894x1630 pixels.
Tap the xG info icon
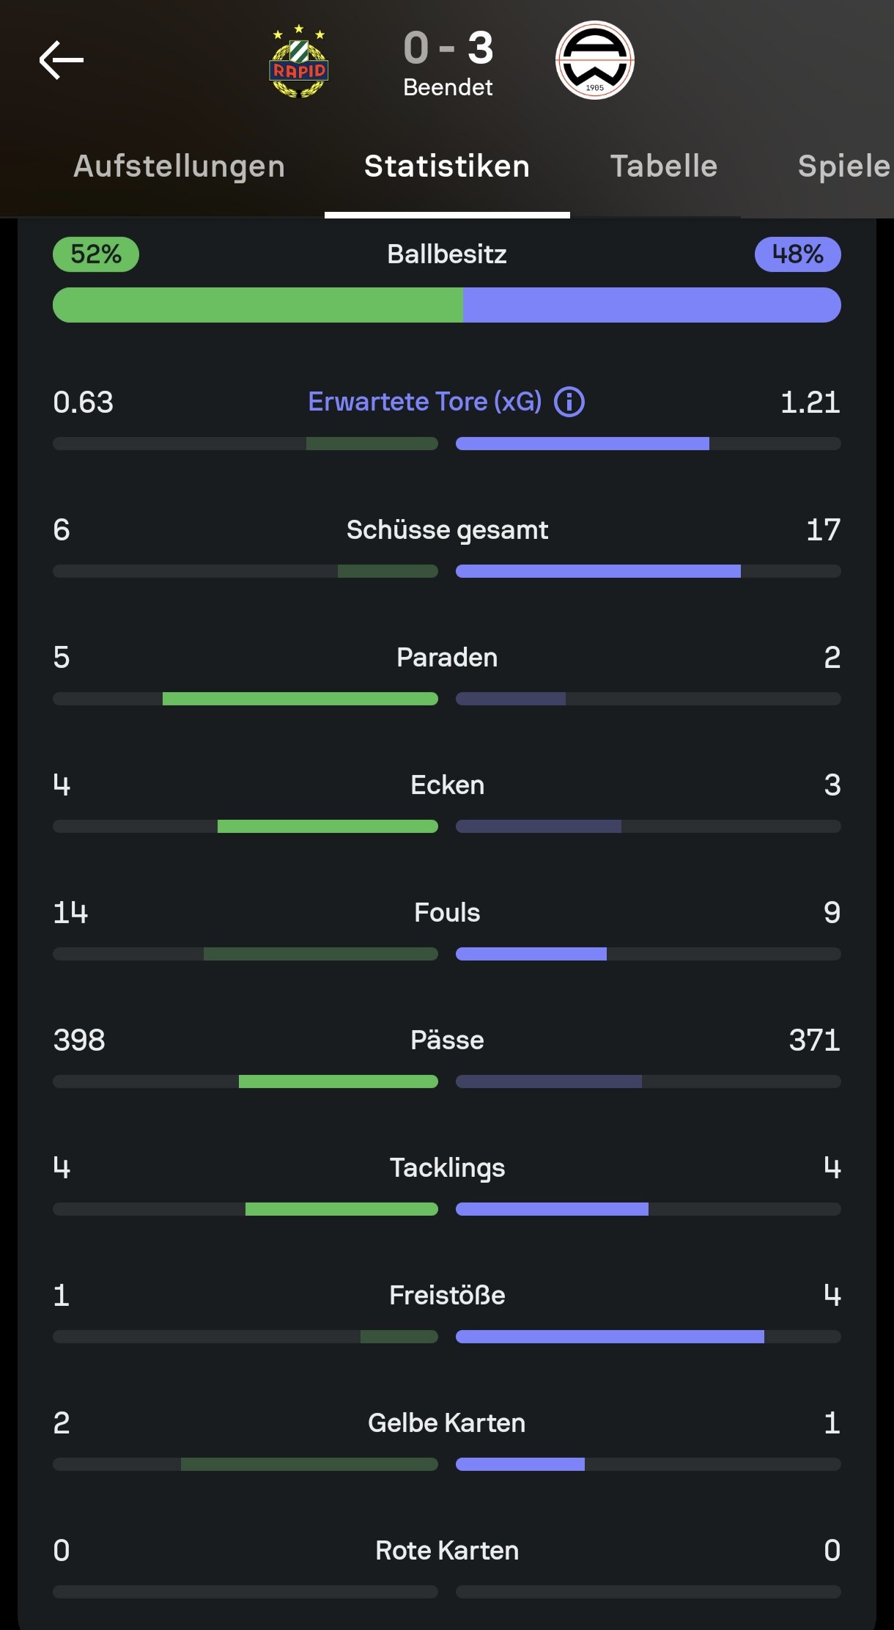coord(569,402)
